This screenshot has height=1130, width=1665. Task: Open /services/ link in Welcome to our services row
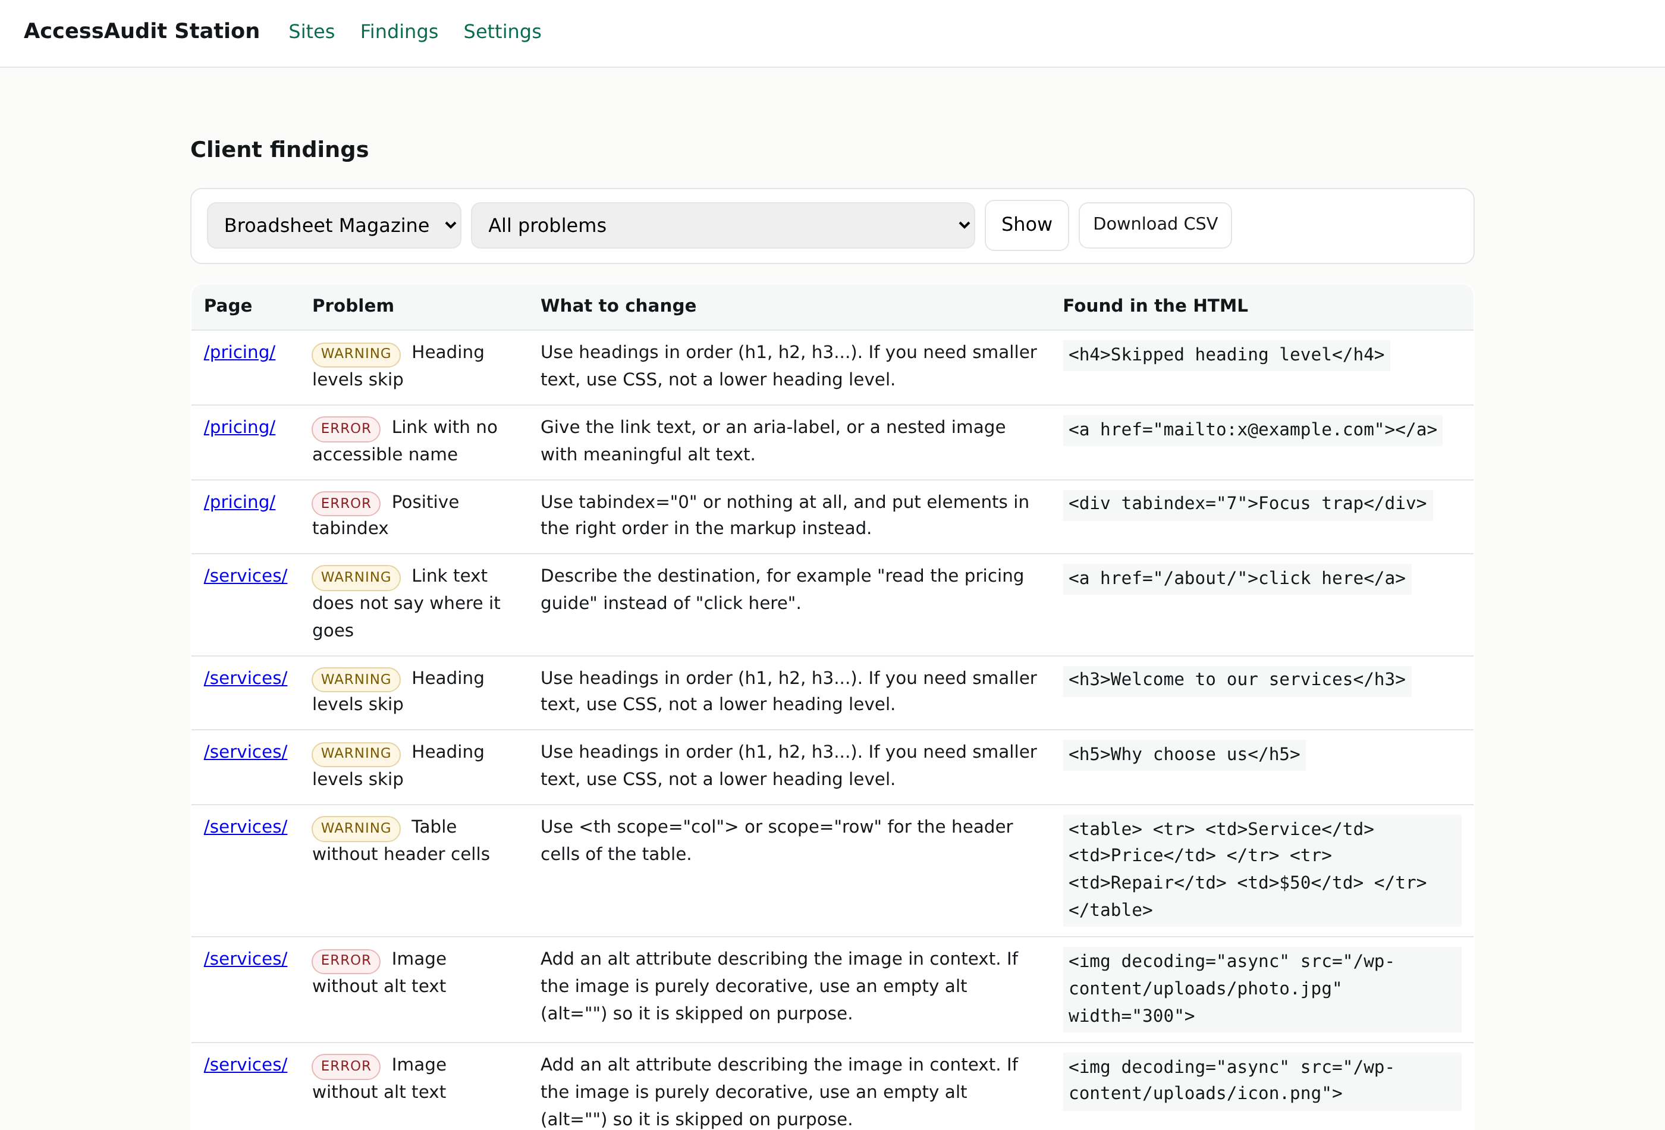(245, 678)
